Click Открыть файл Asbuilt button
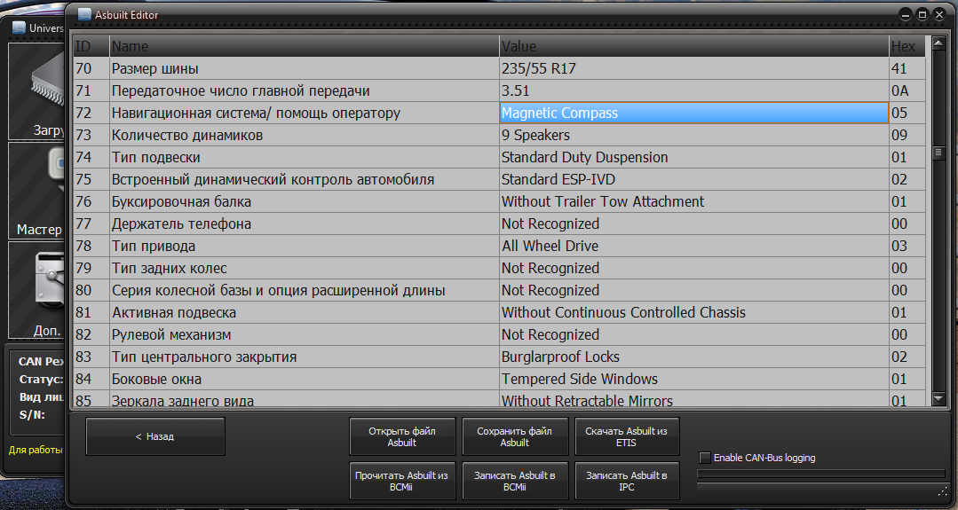Viewport: 958px width, 510px height. click(x=402, y=436)
